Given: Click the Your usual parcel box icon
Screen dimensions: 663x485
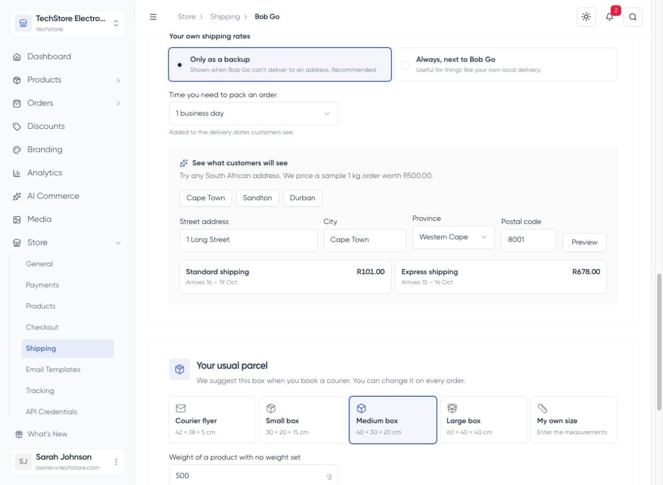Looking at the screenshot, I should [x=180, y=369].
